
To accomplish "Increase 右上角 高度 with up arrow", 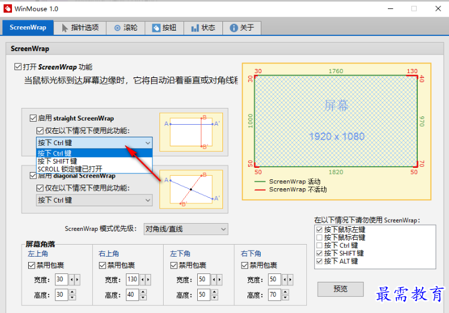I will [143, 292].
